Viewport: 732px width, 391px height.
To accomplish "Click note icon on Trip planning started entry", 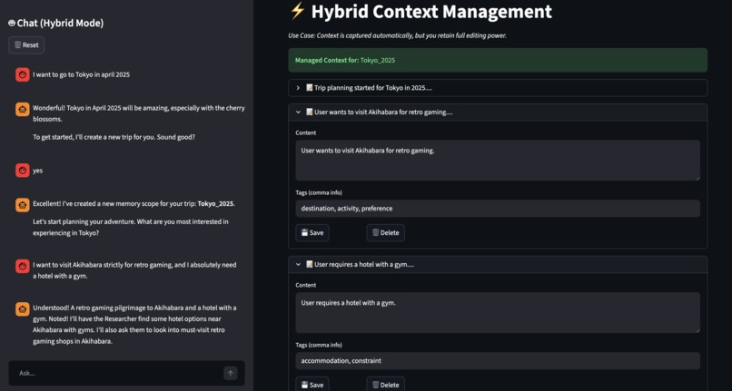I will [309, 88].
